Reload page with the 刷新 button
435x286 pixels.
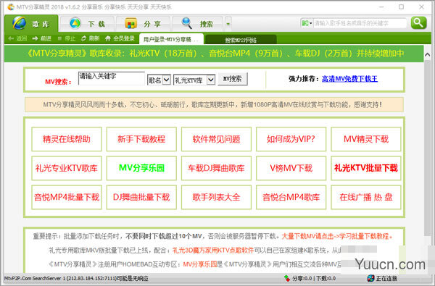click(90, 38)
